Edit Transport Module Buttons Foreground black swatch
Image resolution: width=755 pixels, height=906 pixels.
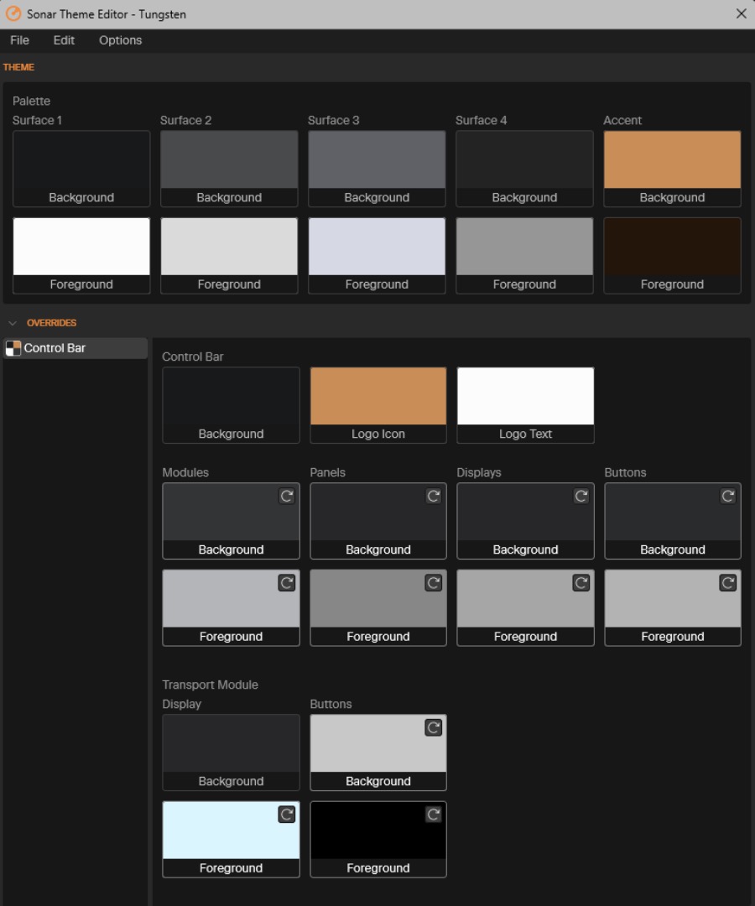(x=378, y=840)
